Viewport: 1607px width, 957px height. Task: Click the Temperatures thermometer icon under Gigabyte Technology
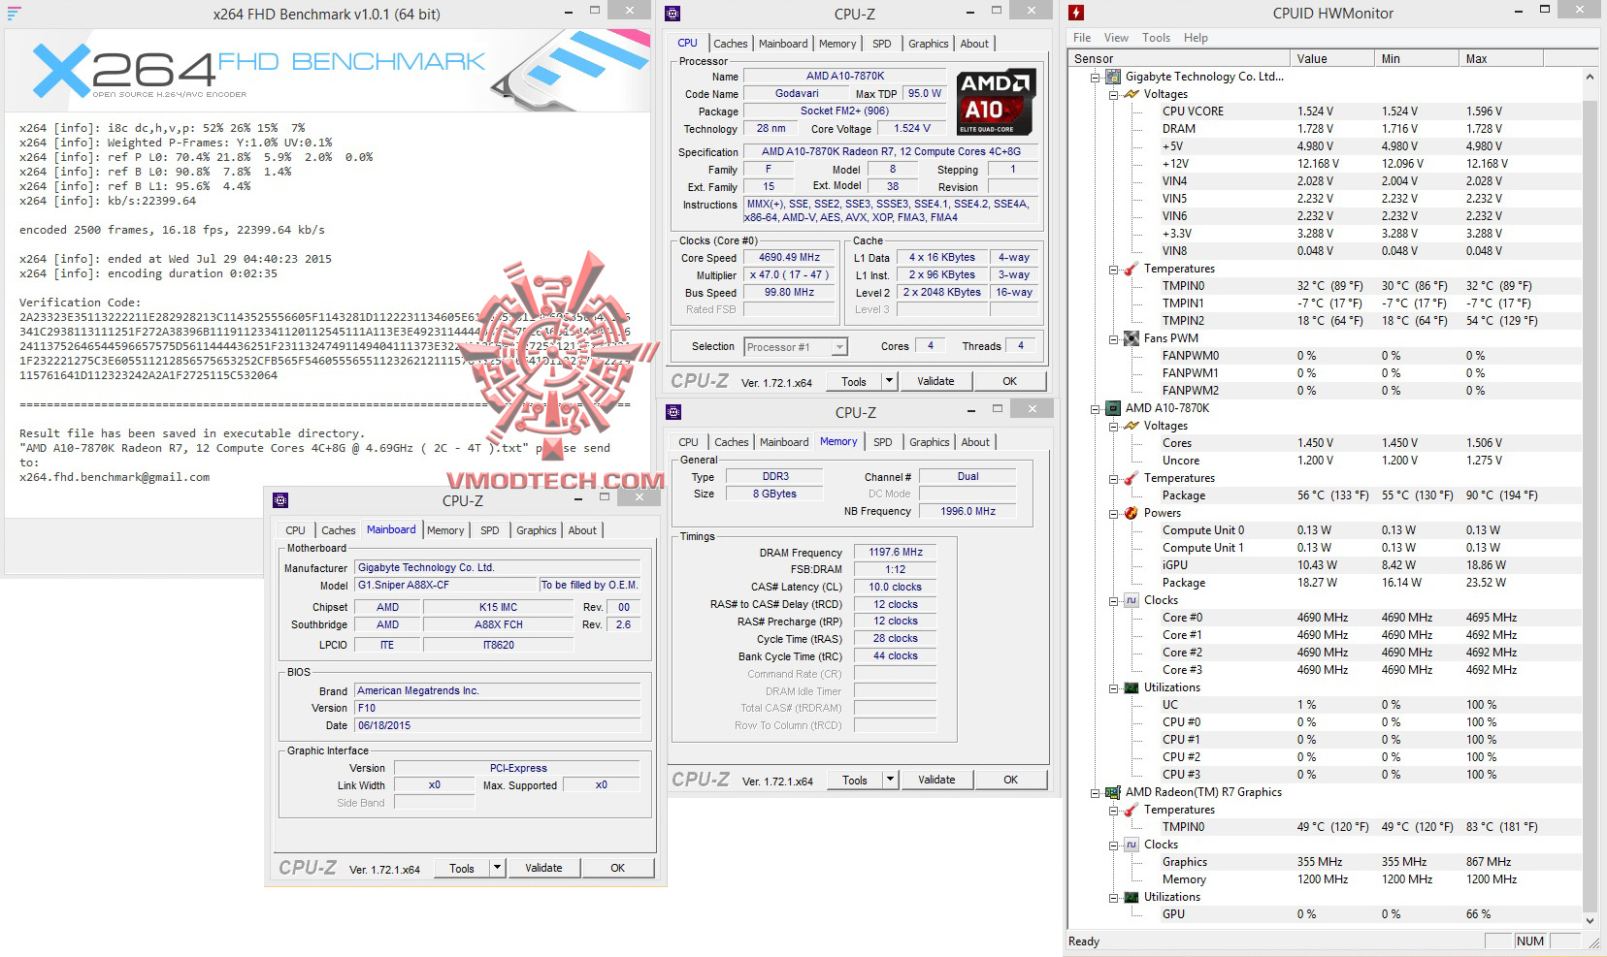coord(1131,269)
